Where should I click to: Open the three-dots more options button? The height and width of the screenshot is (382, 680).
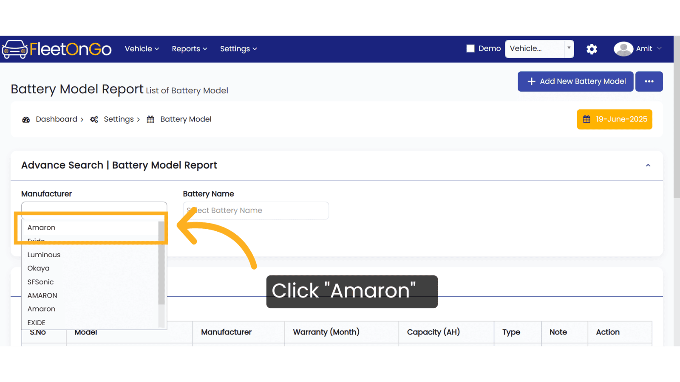coord(649,81)
